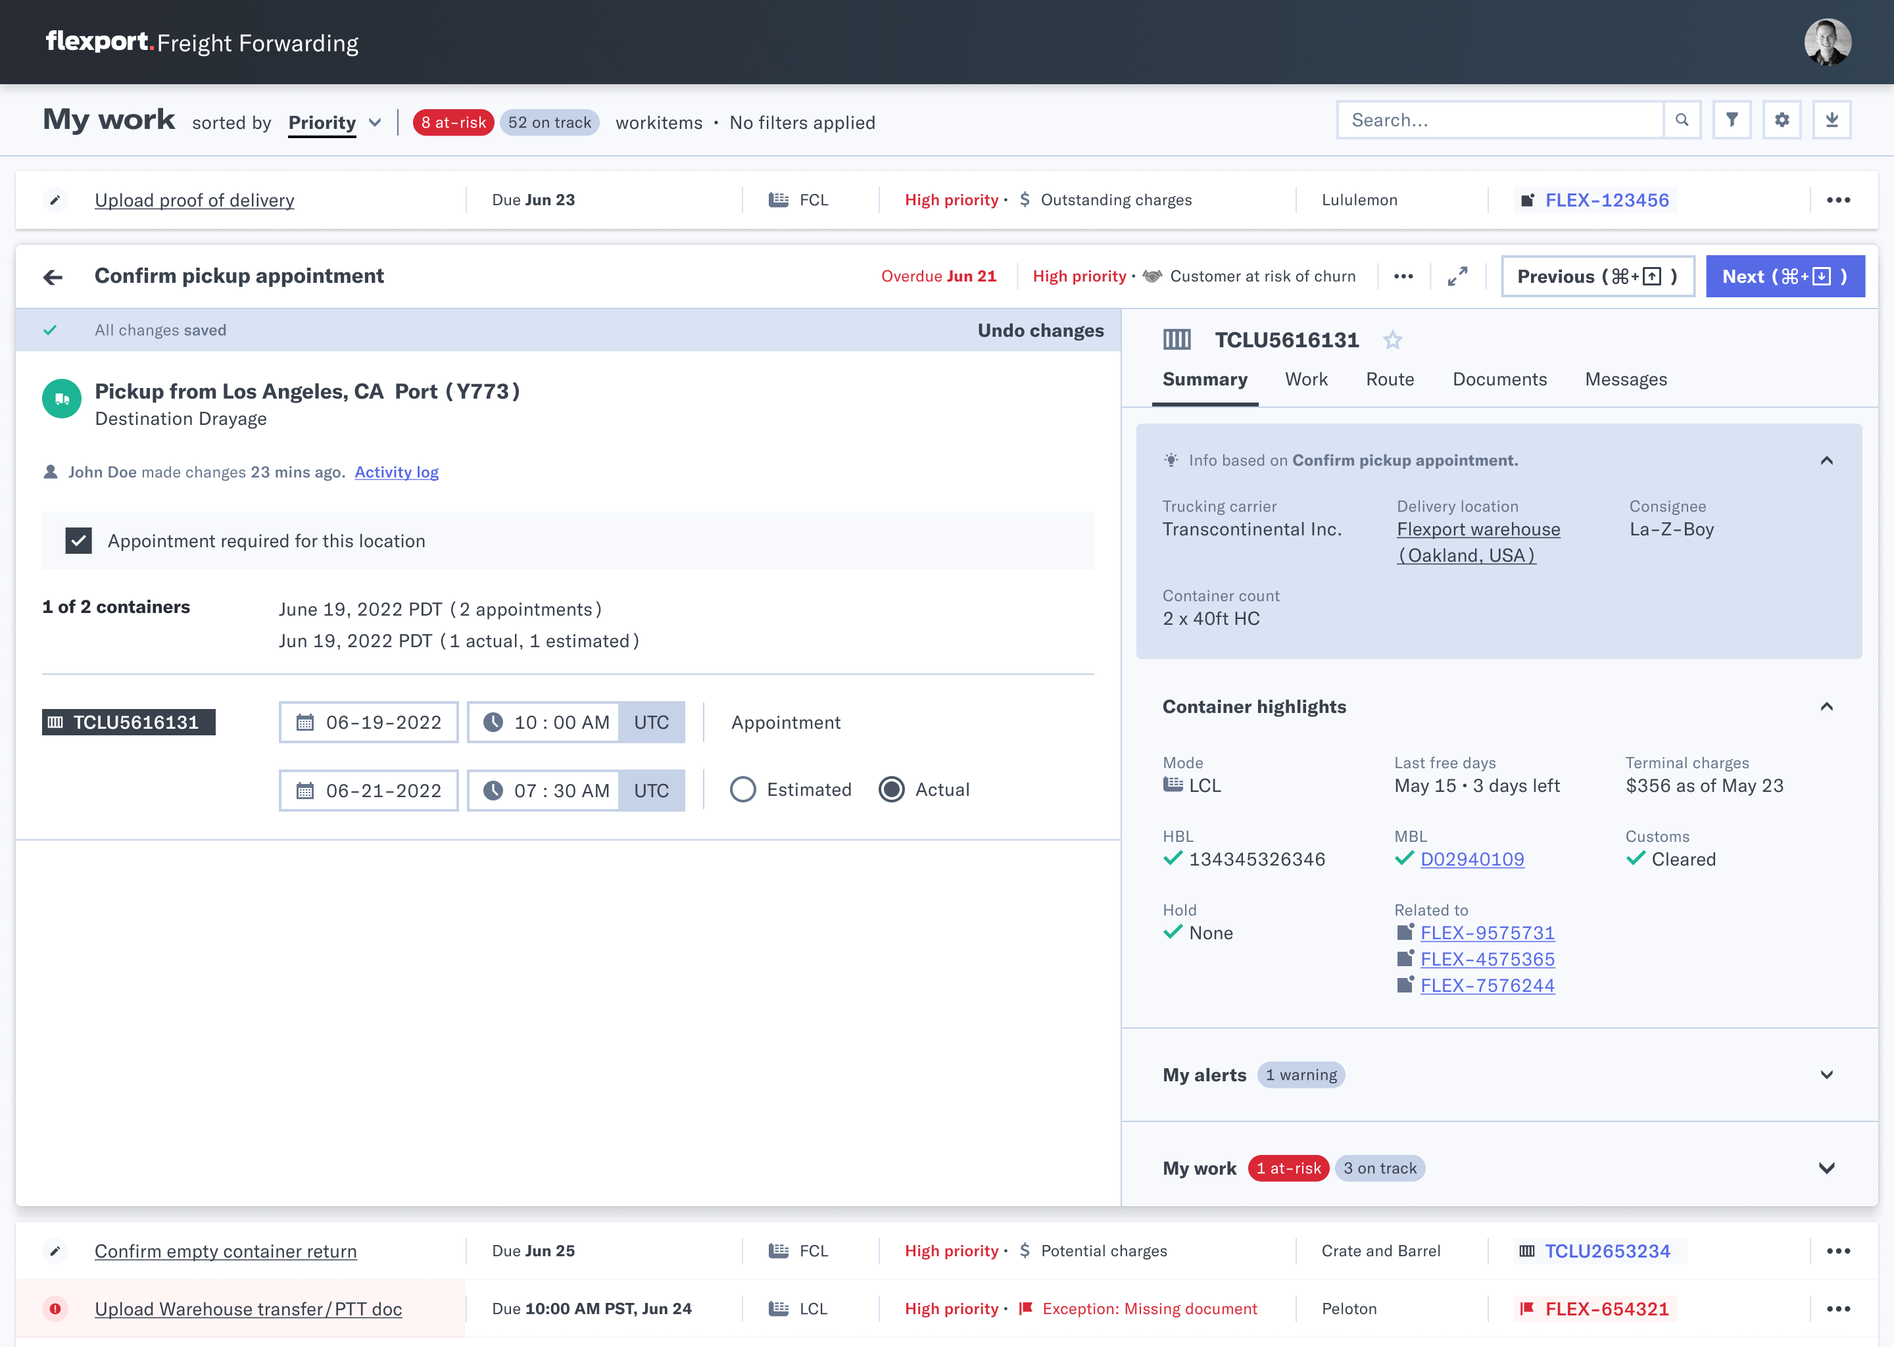Click clock icon in 10:00 AM time field
Screen dimensions: 1894x1347
(493, 722)
